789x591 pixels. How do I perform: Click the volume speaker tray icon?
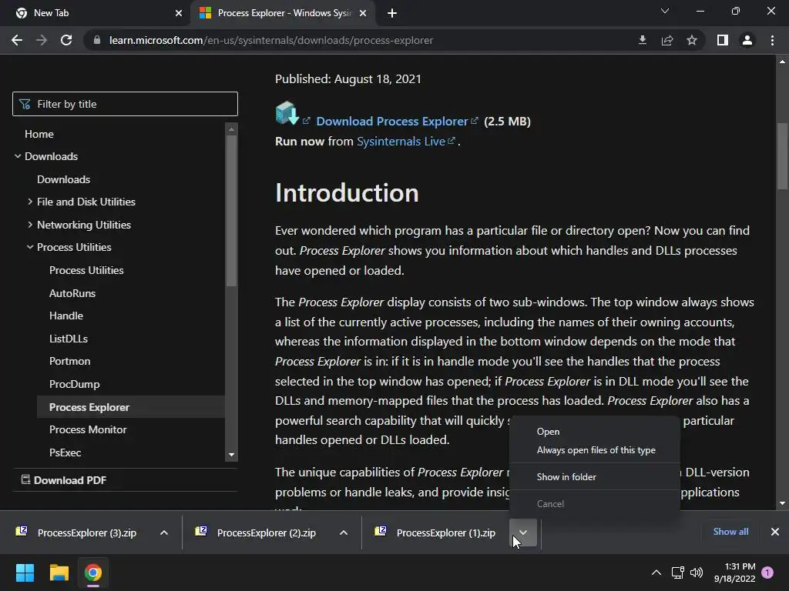697,573
